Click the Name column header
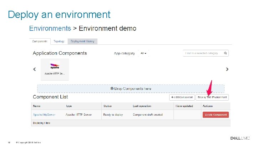Viewport: 257px width, 145px height. pos(37,106)
